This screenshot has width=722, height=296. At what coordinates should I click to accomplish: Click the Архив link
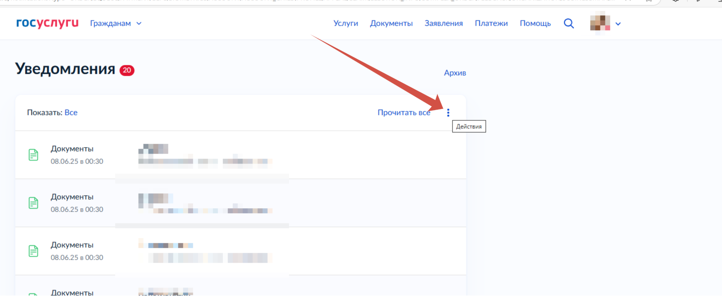pyautogui.click(x=455, y=73)
